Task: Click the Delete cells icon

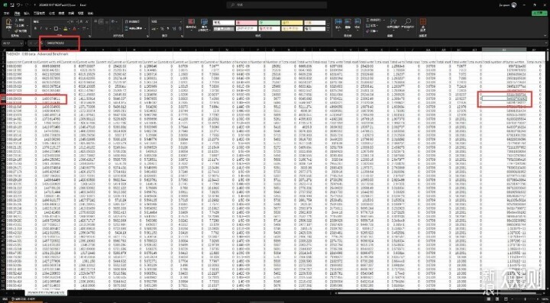Action: (x=348, y=24)
